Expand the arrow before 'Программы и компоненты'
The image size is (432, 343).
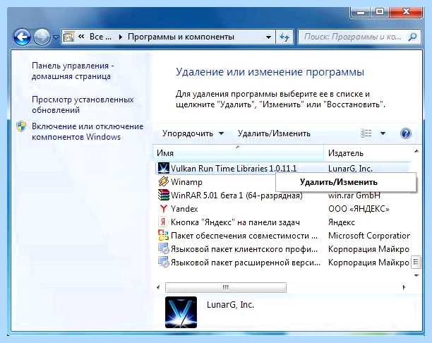pyautogui.click(x=121, y=37)
